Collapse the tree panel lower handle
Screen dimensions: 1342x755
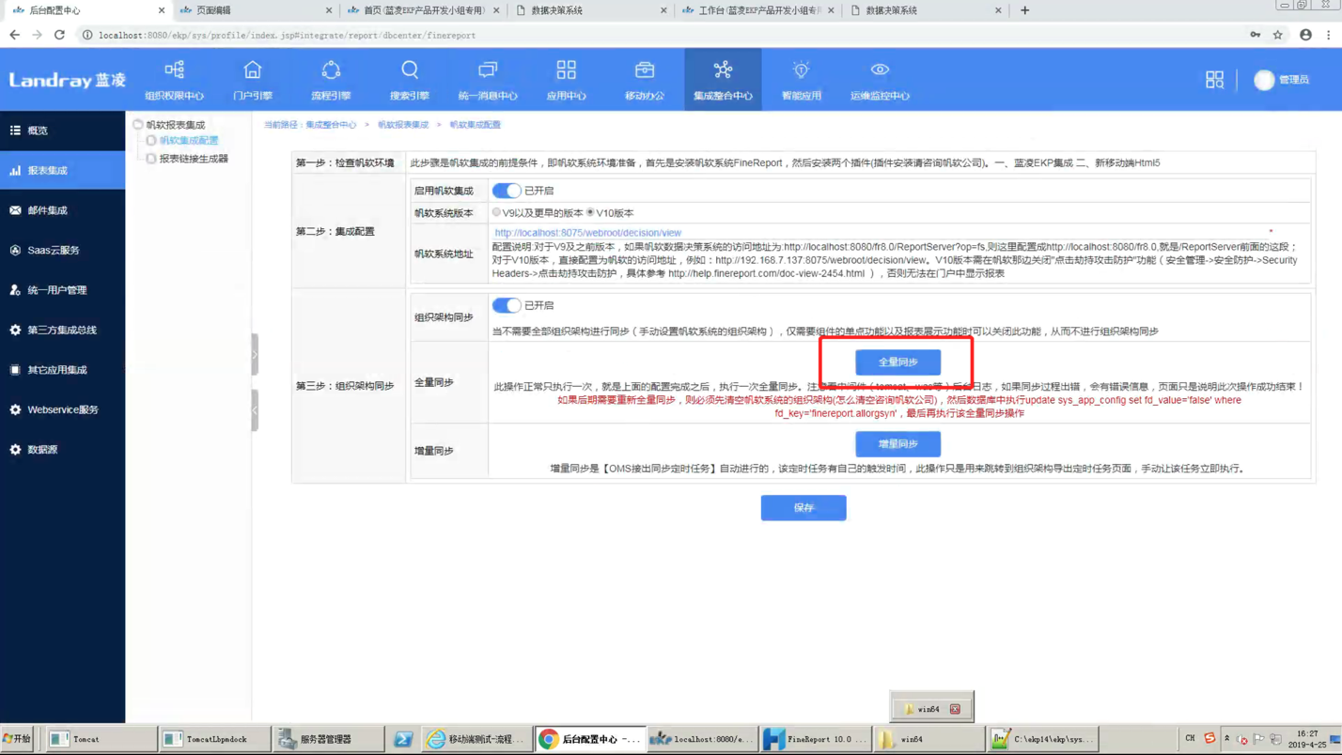(255, 410)
